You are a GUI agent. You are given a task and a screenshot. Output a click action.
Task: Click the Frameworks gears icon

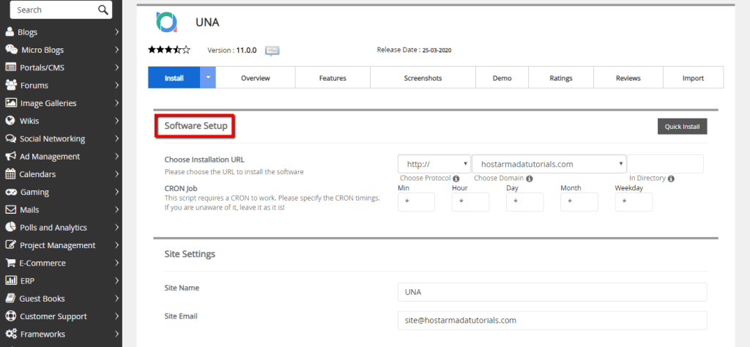click(11, 334)
